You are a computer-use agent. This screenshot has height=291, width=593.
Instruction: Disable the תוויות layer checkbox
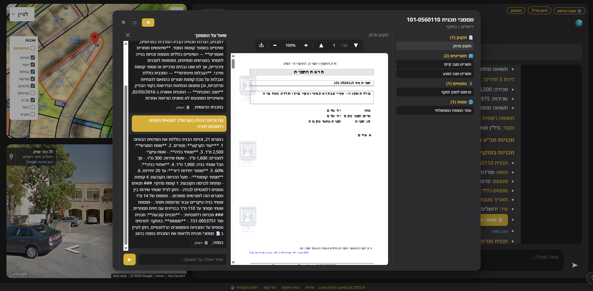coord(33,57)
